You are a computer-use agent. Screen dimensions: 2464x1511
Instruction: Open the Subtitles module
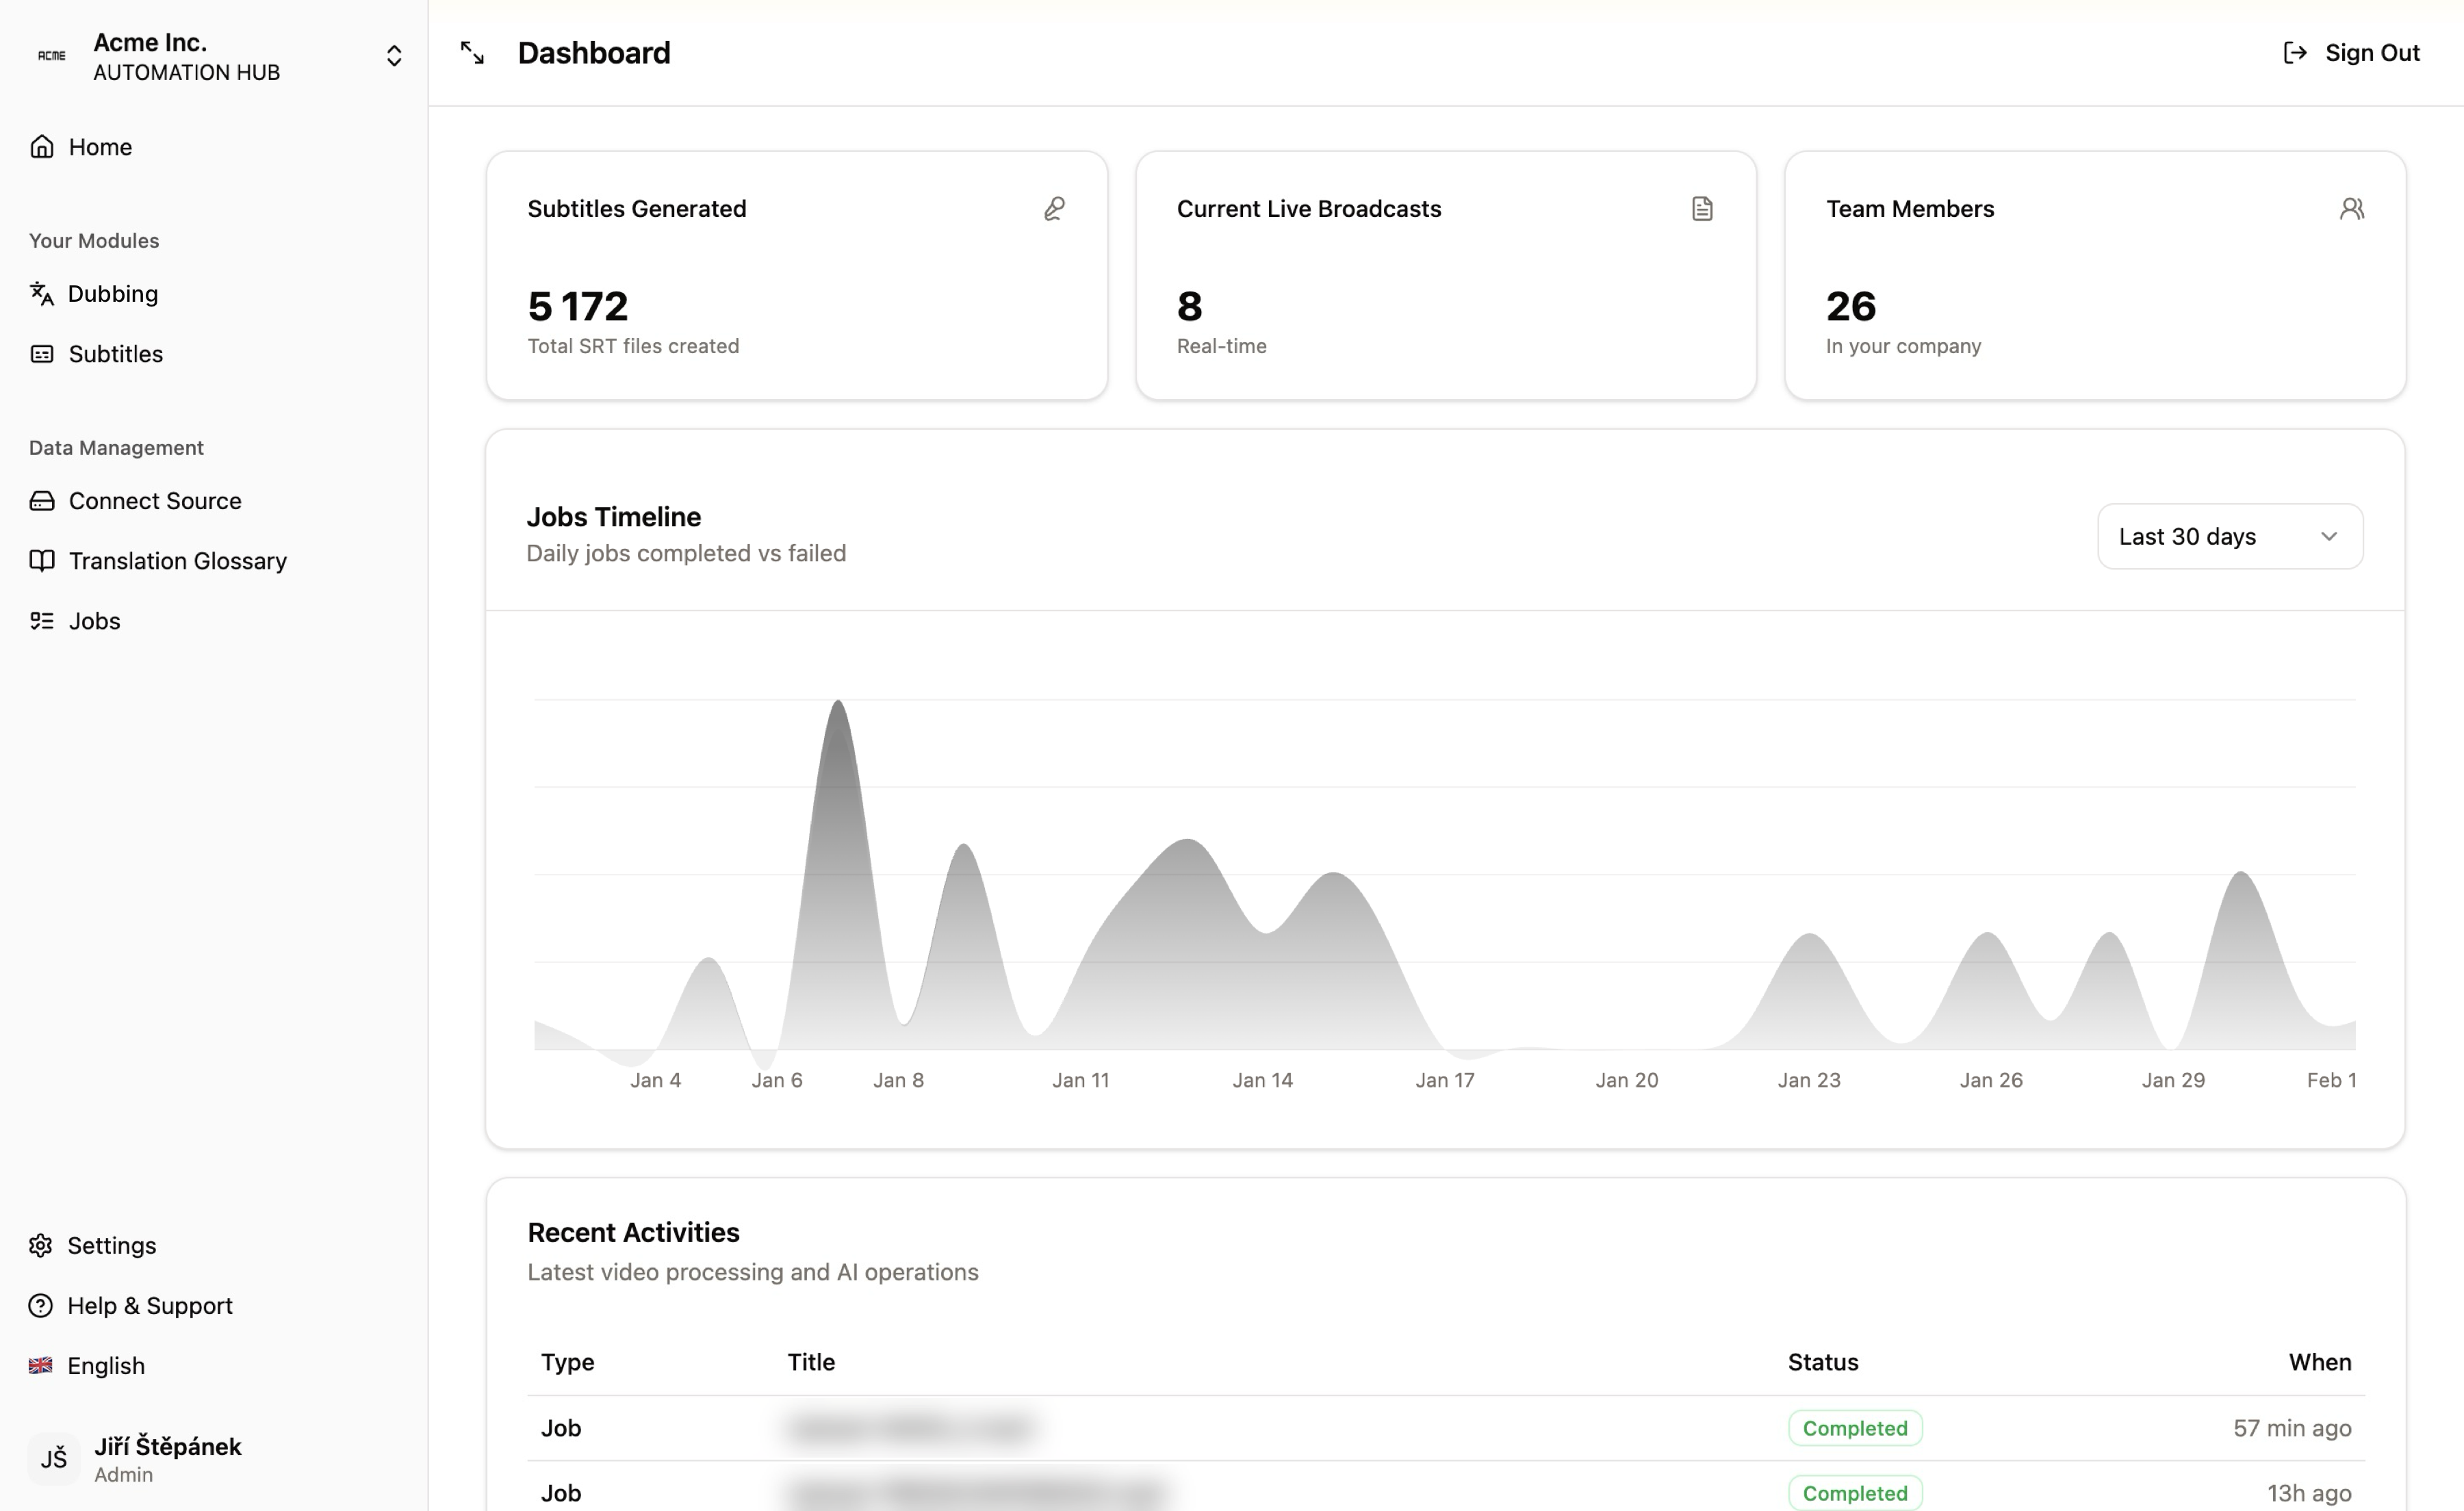[115, 354]
